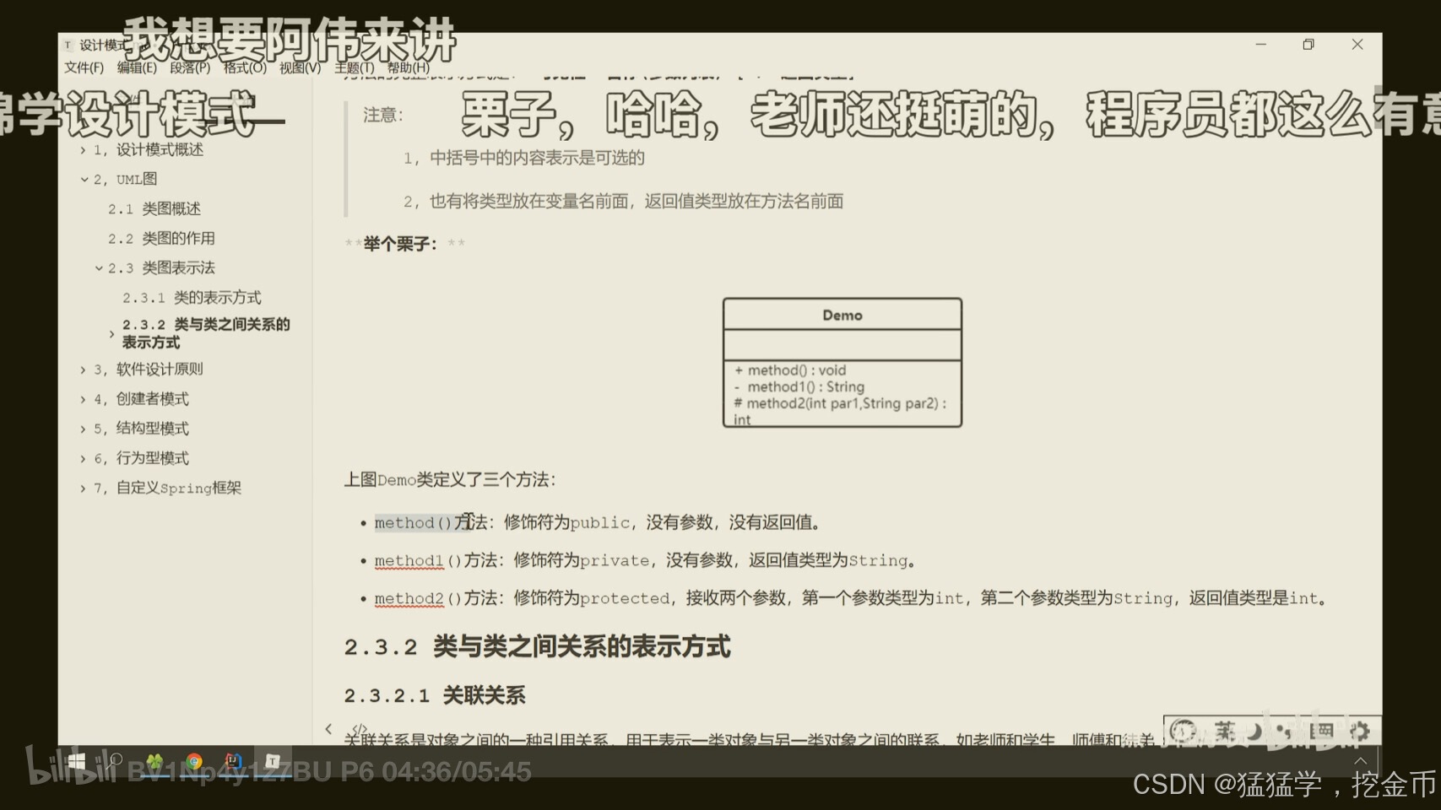This screenshot has width=1441, height=810.
Task: Open Windows taskbar search
Action: [116, 762]
